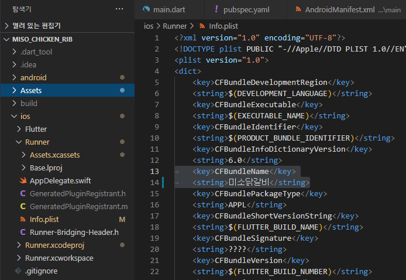This screenshot has height=280, width=406.
Task: Click the ???? string on line 20
Action: click(238, 250)
